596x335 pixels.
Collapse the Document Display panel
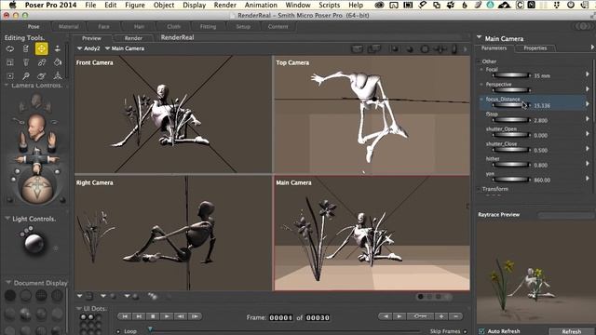coord(8,283)
